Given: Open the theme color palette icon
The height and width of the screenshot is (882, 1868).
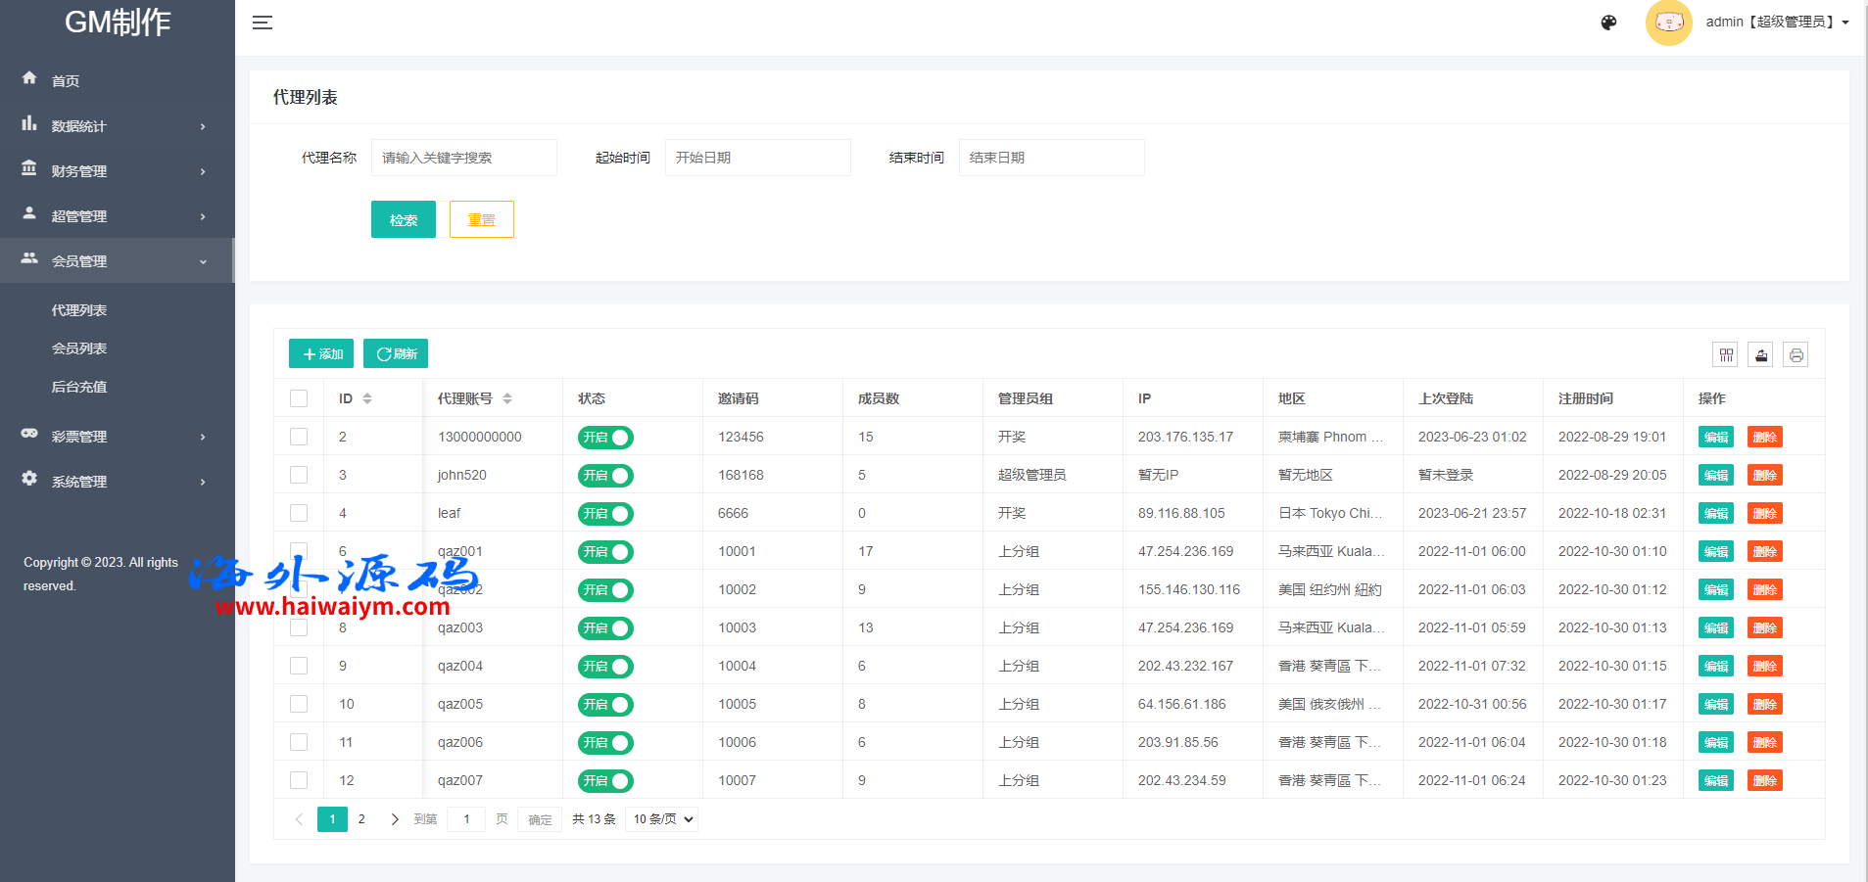Looking at the screenshot, I should coord(1608,23).
